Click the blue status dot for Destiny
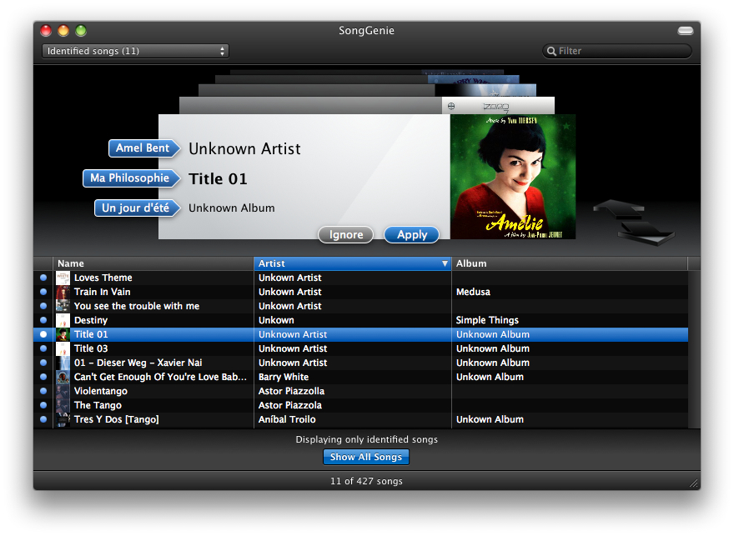The width and height of the screenshot is (734, 536). pos(43,320)
